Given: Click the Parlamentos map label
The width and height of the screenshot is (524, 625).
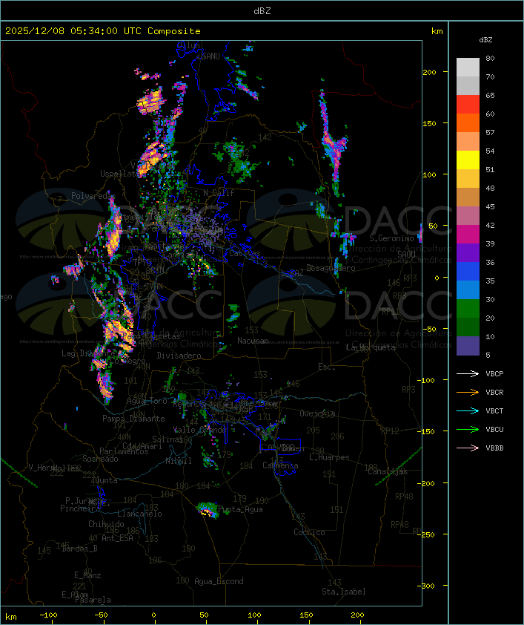Looking at the screenshot, I should [124, 451].
